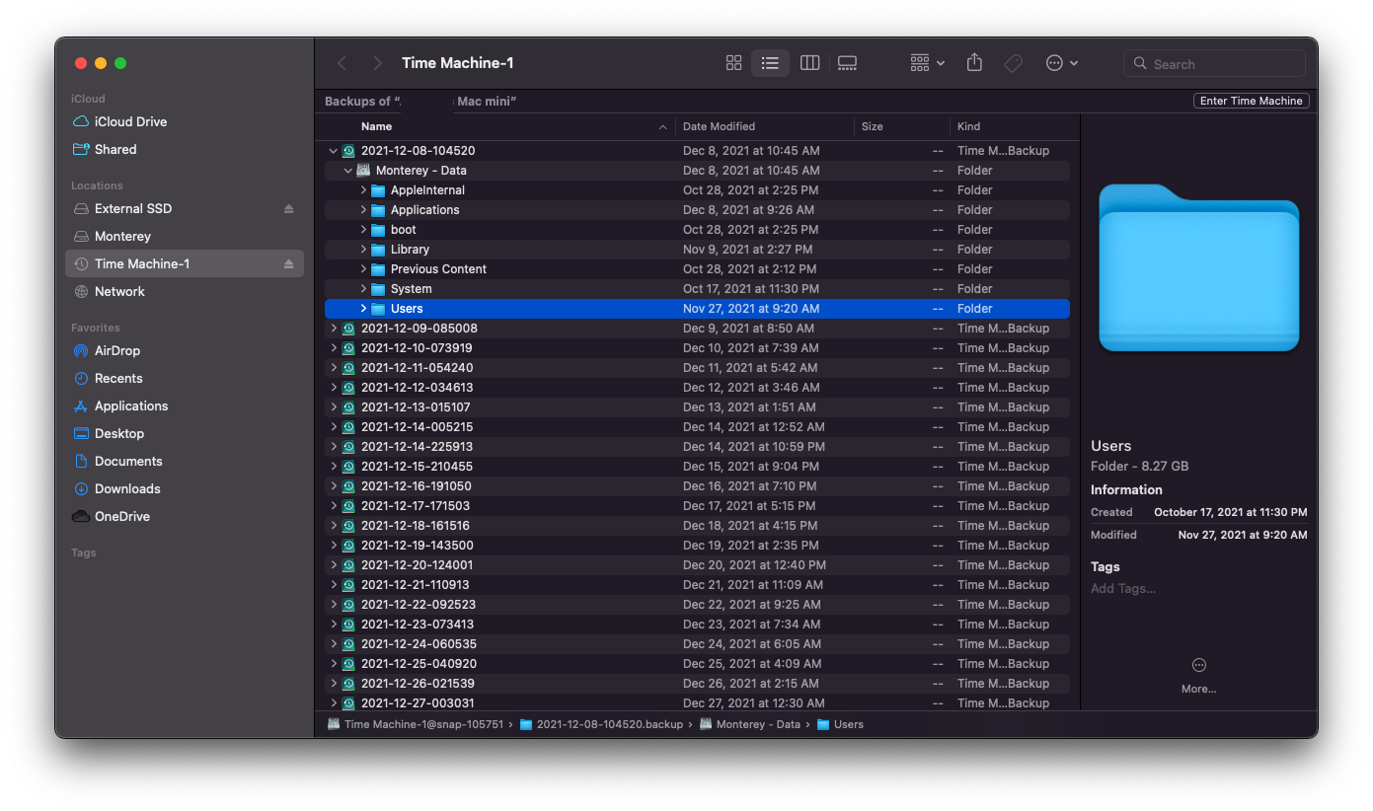The width and height of the screenshot is (1373, 811).
Task: Expand the Library folder
Action: coord(363,250)
